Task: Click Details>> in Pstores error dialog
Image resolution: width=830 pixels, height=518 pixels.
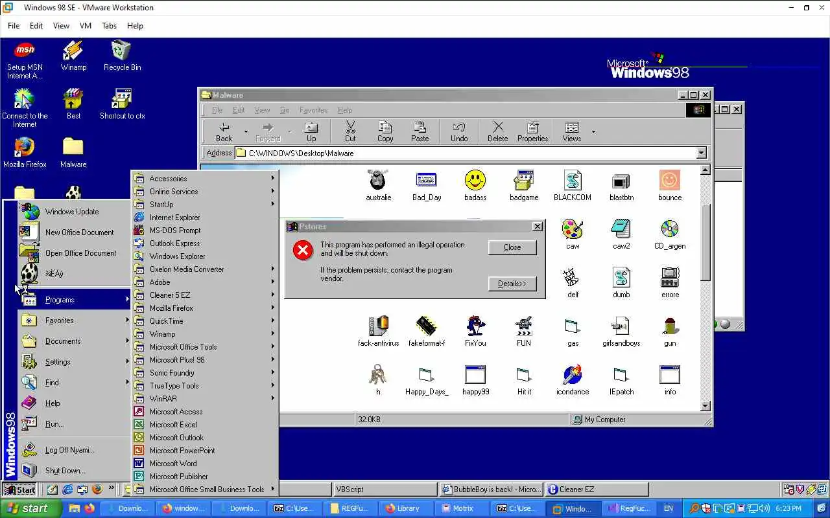Action: (512, 284)
